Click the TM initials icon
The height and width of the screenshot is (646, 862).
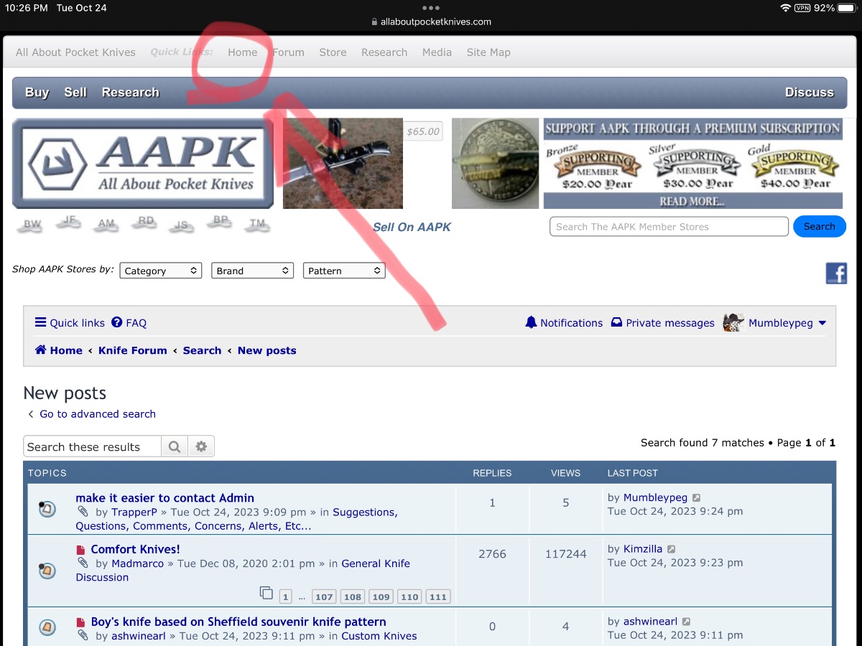pyautogui.click(x=257, y=225)
